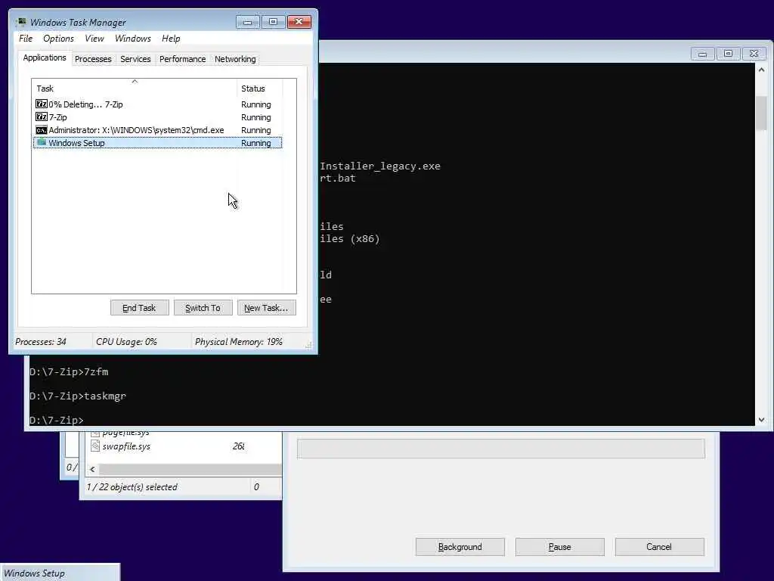Cancel the 7-Zip deleting operation
Image resolution: width=774 pixels, height=581 pixels.
point(659,547)
